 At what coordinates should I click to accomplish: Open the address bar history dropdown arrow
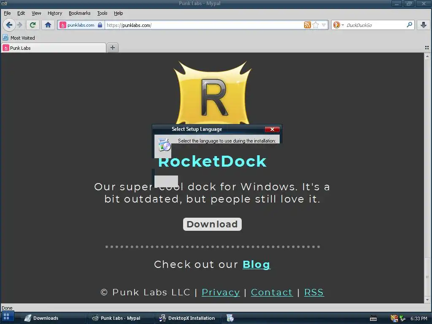324,25
